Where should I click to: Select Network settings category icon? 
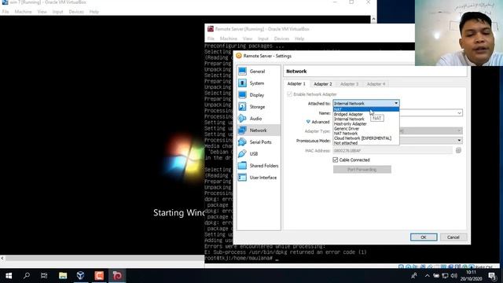tap(243, 130)
